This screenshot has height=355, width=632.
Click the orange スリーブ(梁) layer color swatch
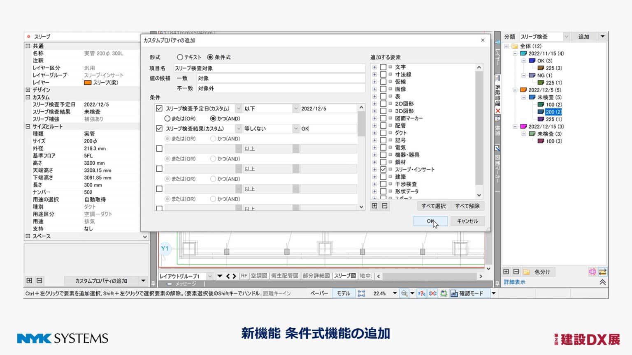pyautogui.click(x=88, y=83)
